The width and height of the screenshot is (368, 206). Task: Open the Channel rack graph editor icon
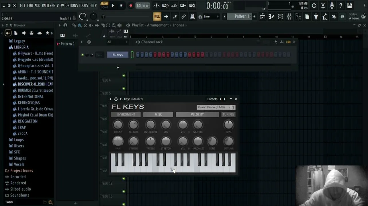click(282, 42)
